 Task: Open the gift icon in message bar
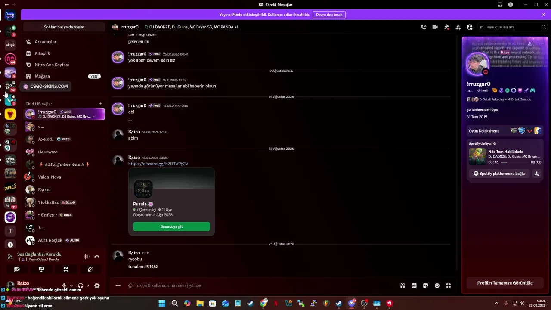coord(402,285)
